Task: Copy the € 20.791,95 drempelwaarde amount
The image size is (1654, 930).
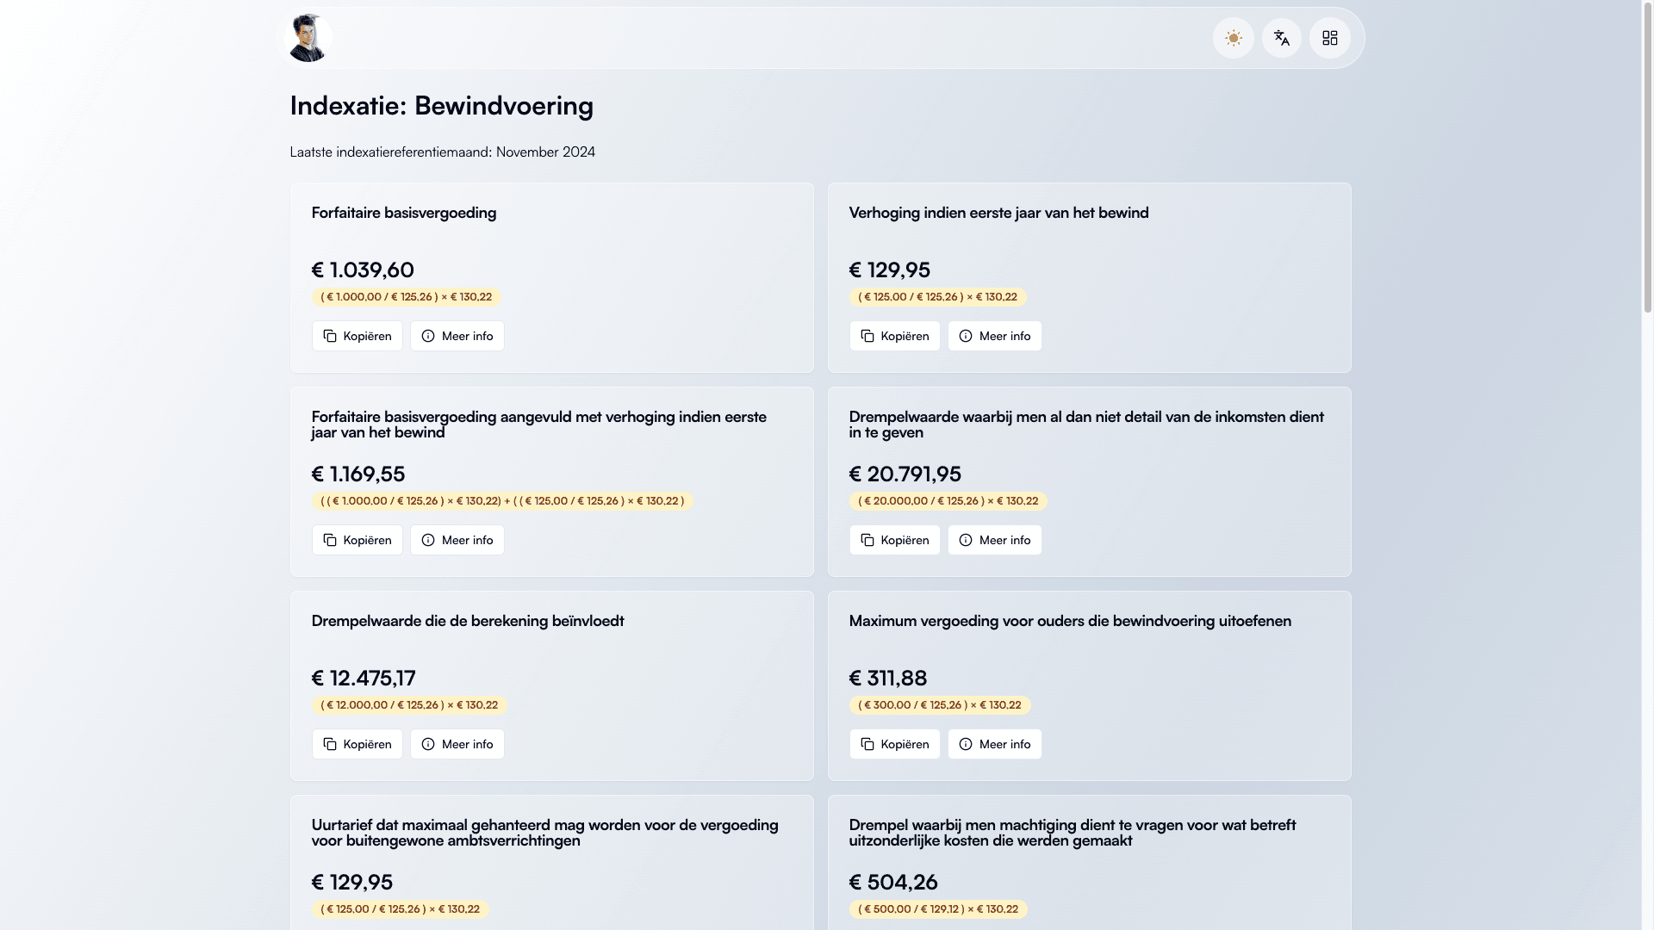Action: pos(894,540)
